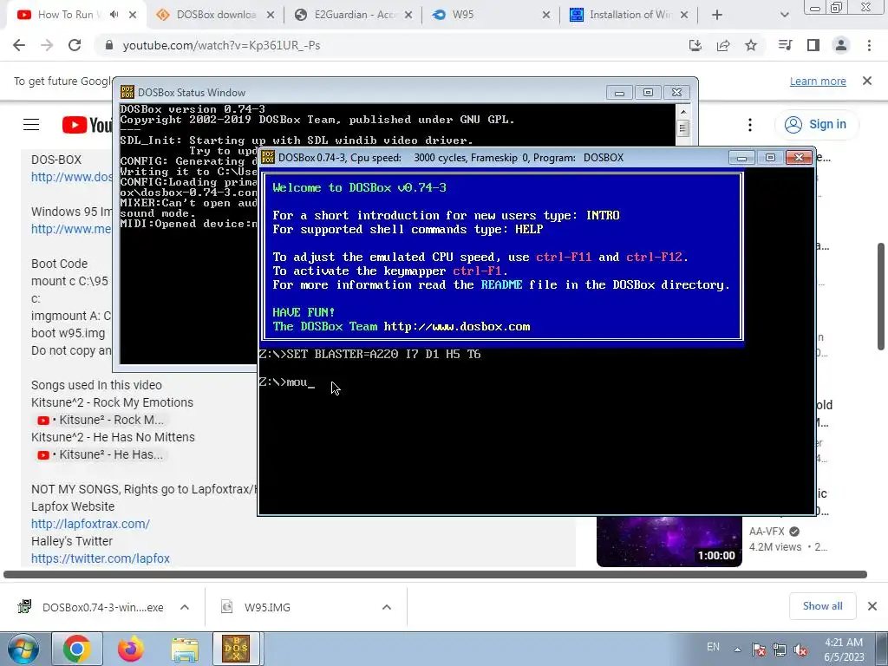The image size is (888, 666).
Task: Click the DOSBox command prompt line
Action: 286,382
